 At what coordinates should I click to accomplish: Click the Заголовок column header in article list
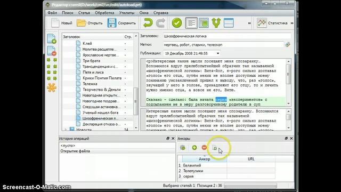93,37
